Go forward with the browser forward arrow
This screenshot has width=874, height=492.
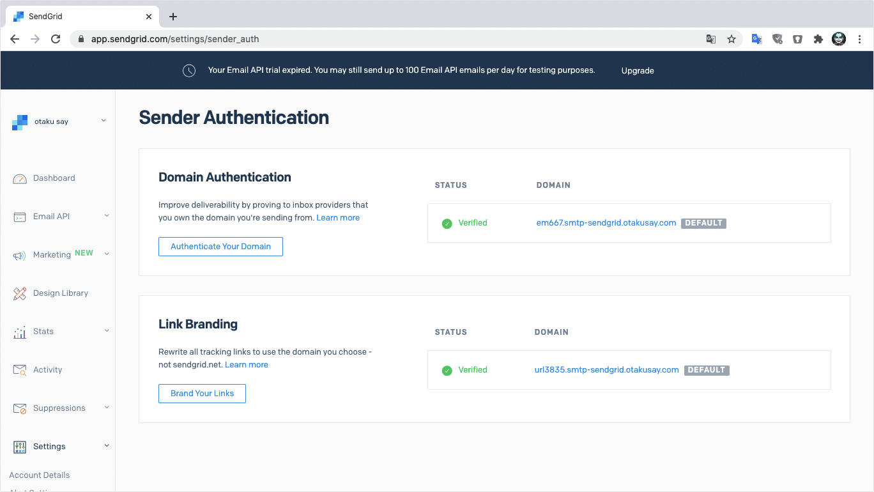pos(35,39)
